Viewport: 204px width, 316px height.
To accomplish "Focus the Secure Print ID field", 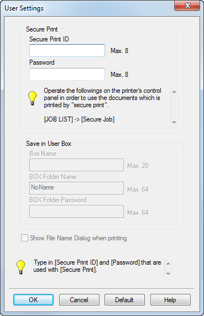I will point(67,50).
